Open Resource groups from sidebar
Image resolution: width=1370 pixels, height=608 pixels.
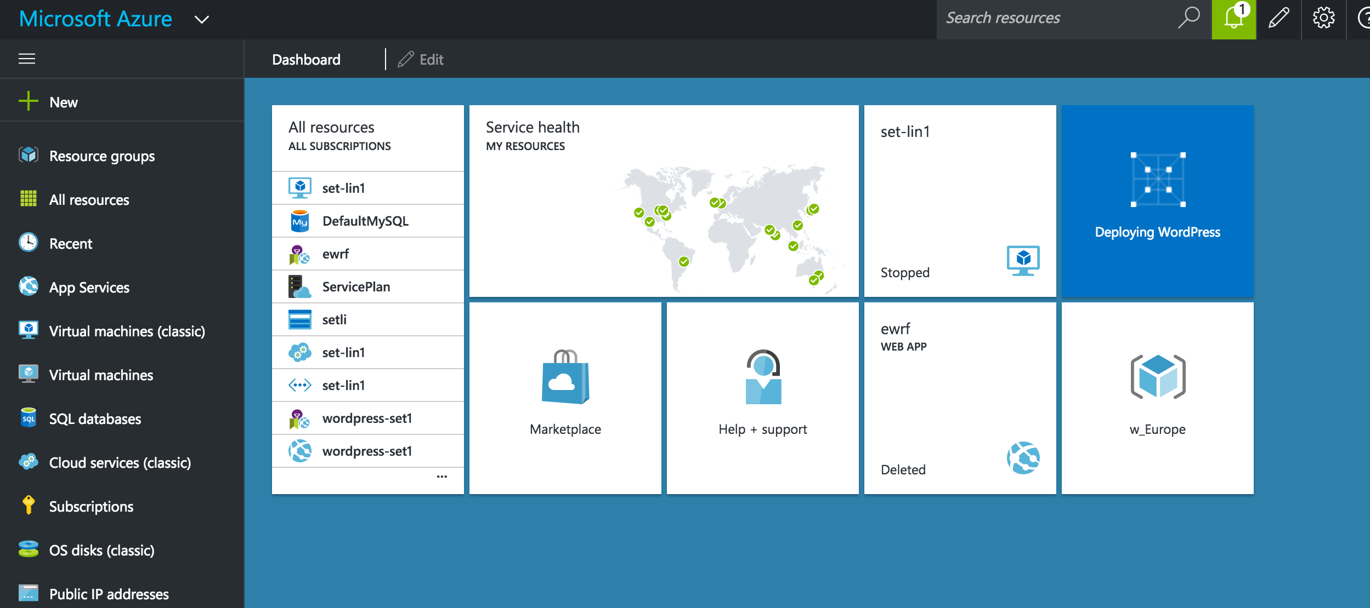pyautogui.click(x=102, y=156)
